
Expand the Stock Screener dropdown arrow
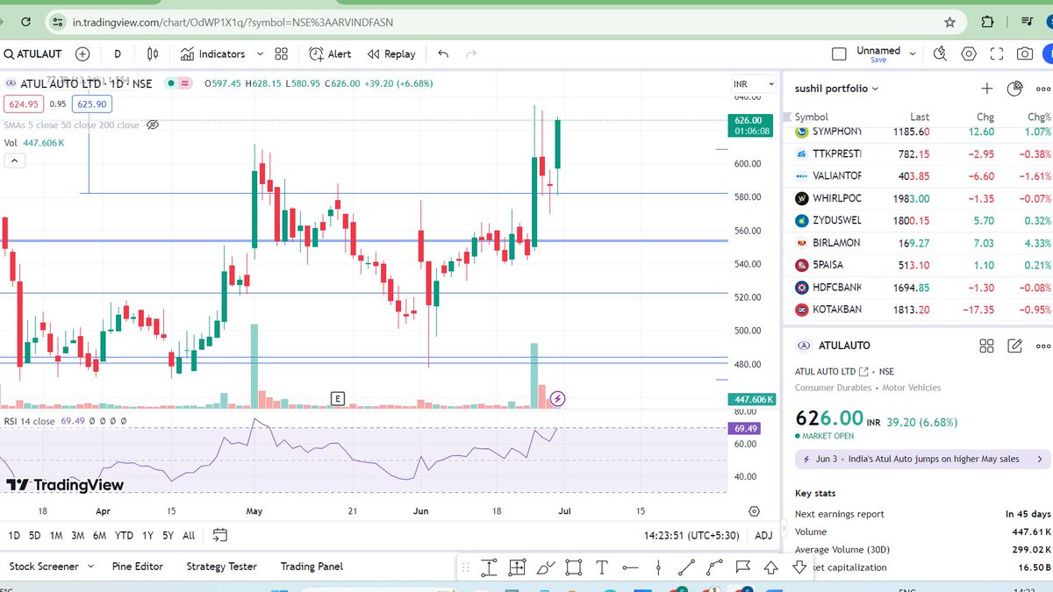click(92, 567)
